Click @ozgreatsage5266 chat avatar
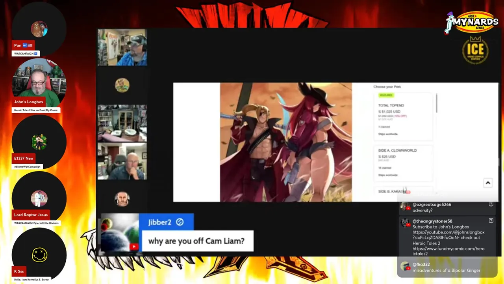The width and height of the screenshot is (504, 284). click(x=405, y=207)
